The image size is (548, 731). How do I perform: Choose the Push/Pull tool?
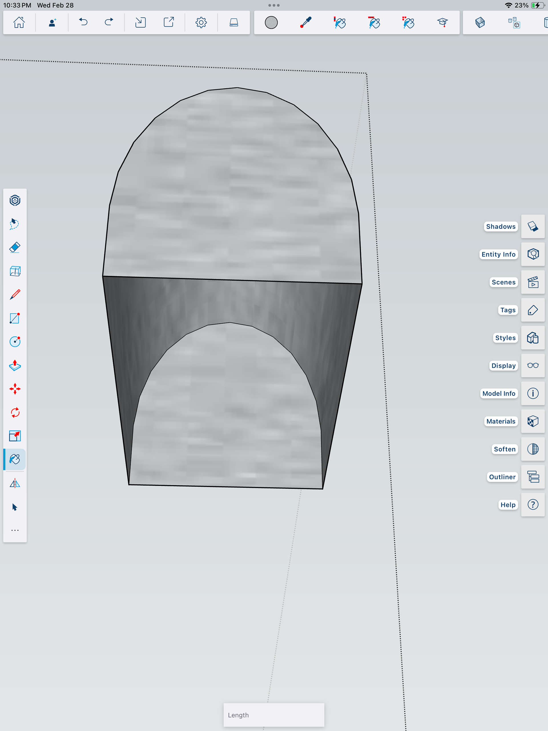pyautogui.click(x=15, y=365)
